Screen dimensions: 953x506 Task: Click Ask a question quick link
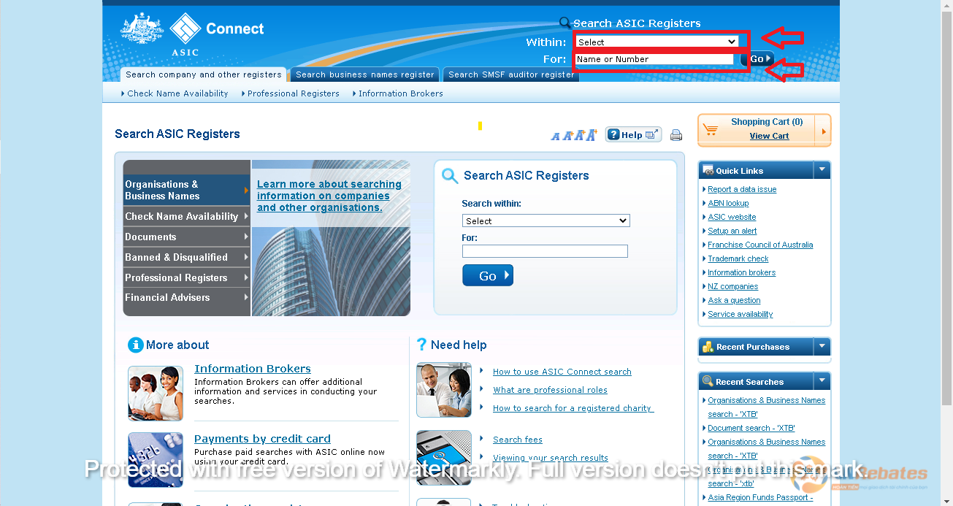734,300
